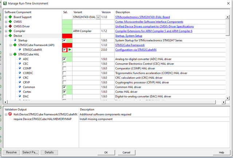233x158 pixels.
Task: Click the Compiler component diamond icon
Action: coord(10,31)
